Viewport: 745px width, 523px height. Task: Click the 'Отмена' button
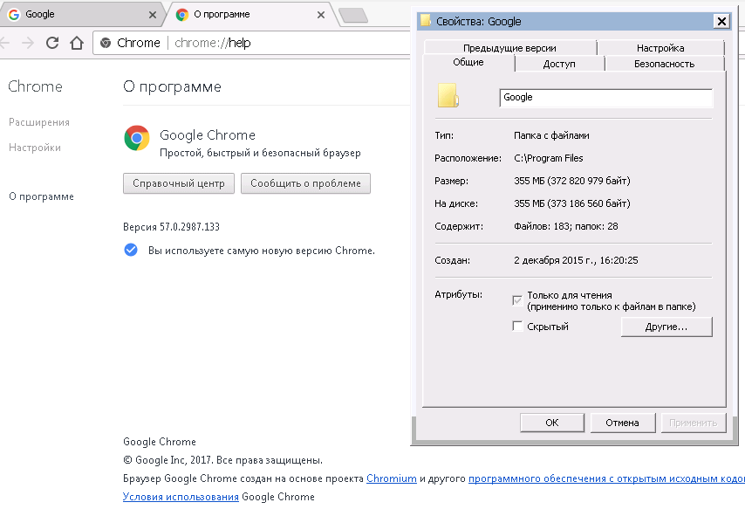pyautogui.click(x=622, y=423)
